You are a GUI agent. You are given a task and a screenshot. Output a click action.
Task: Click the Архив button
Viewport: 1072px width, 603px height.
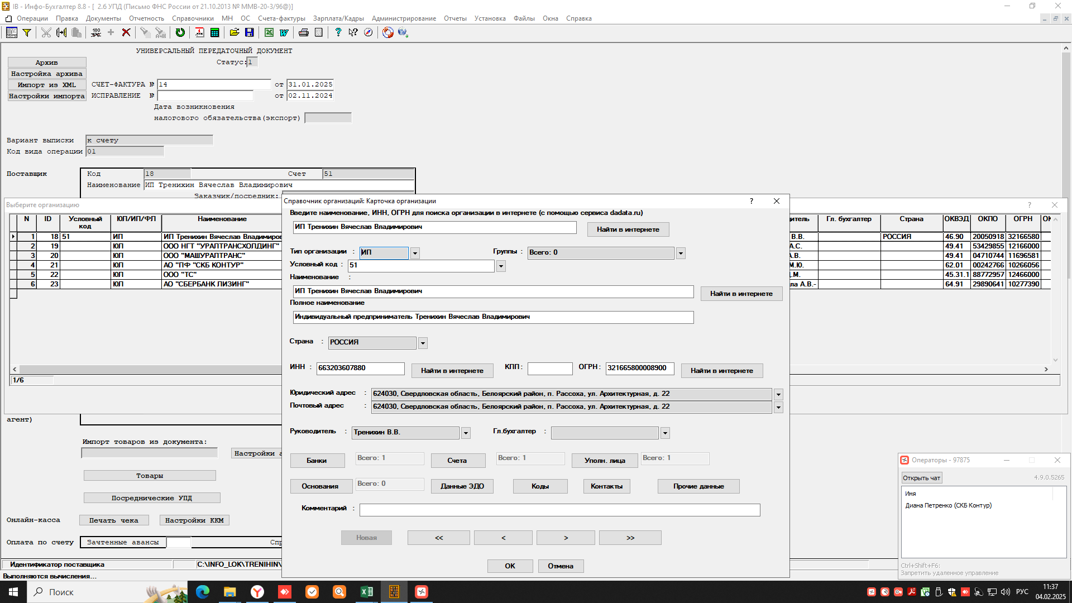tap(47, 63)
